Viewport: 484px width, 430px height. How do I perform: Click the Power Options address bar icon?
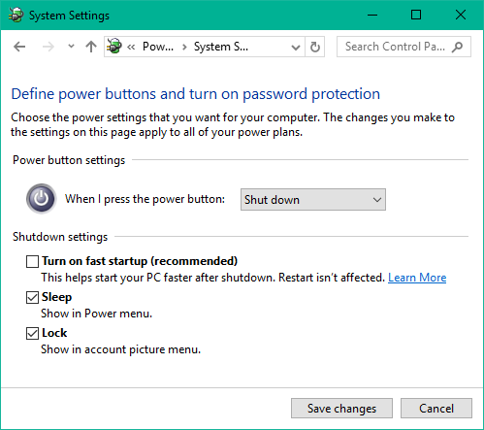(114, 46)
